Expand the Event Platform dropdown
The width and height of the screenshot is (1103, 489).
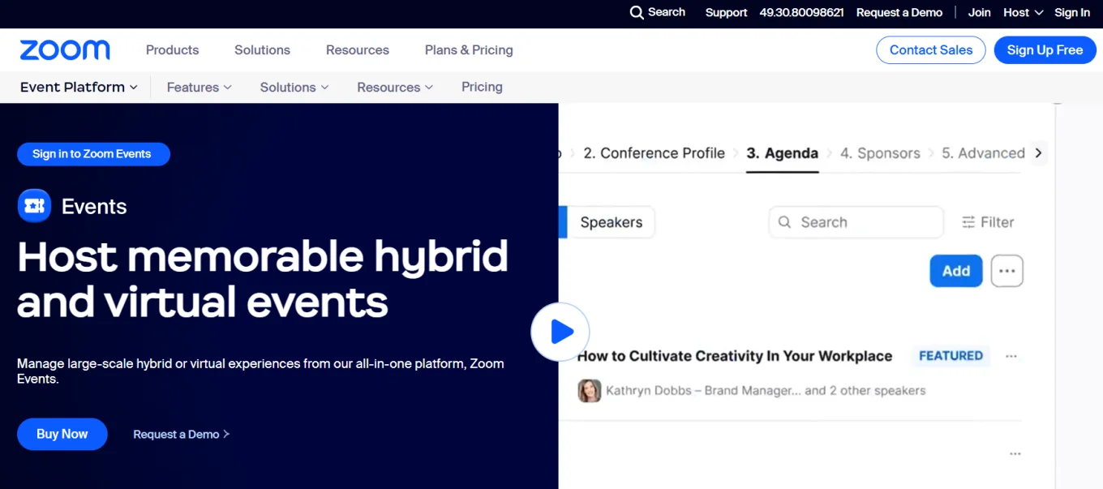click(x=79, y=87)
